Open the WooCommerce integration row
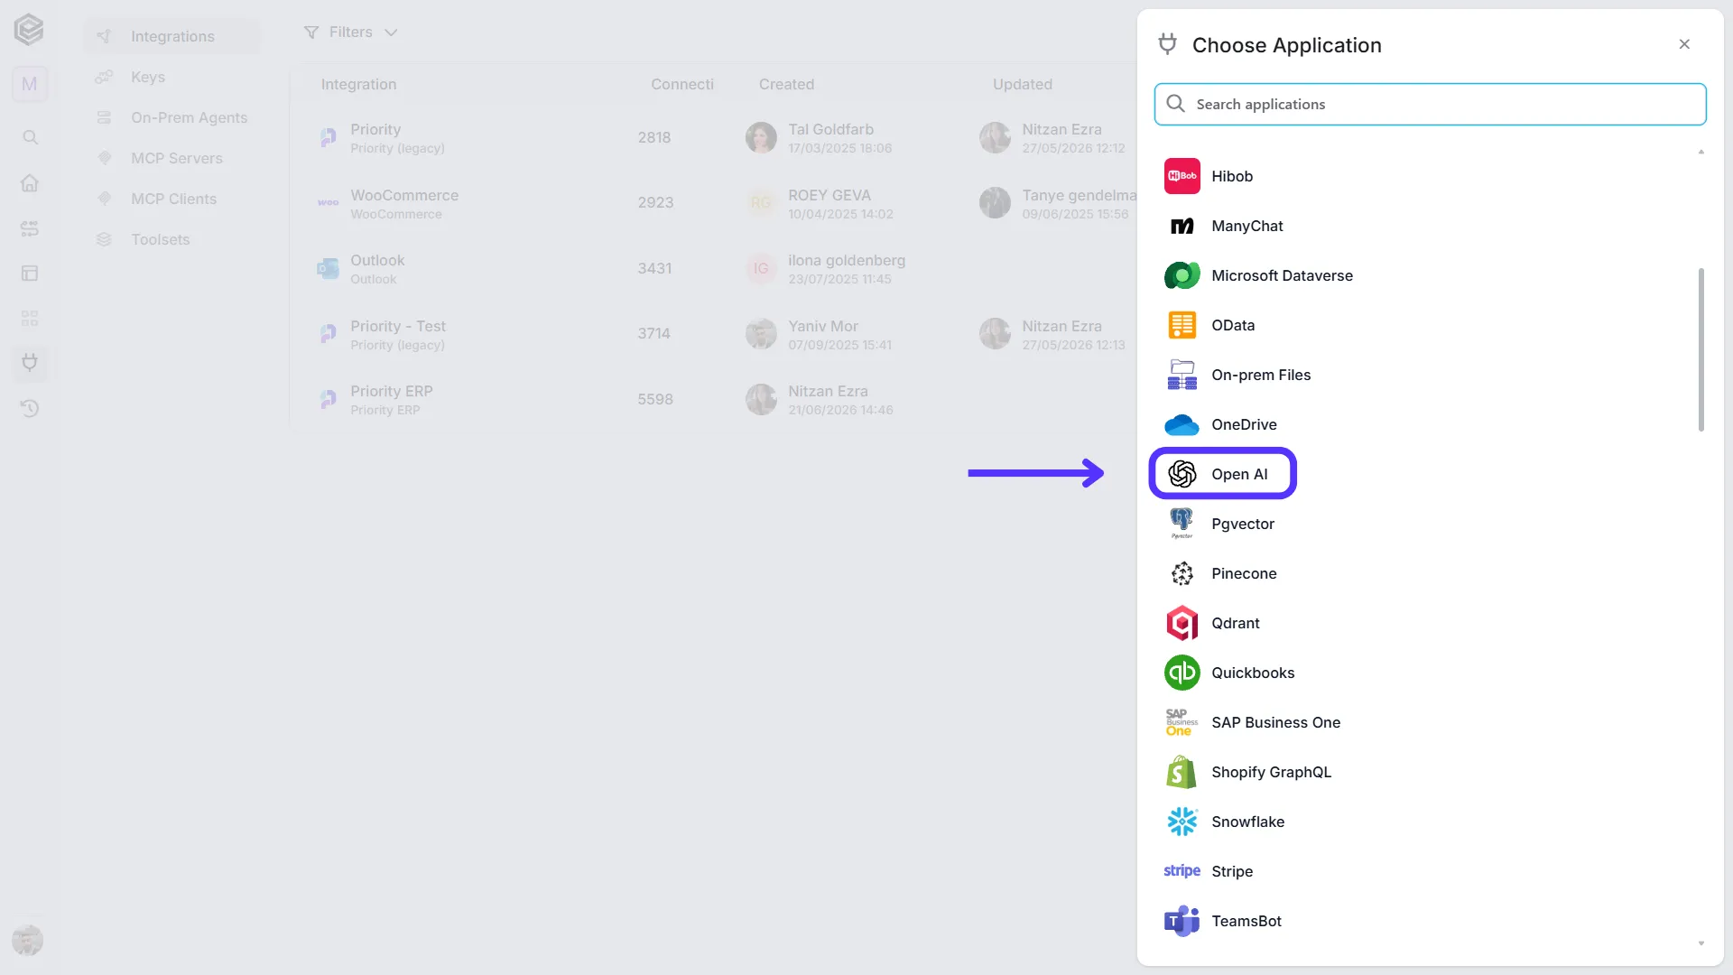This screenshot has width=1733, height=975. [x=713, y=203]
